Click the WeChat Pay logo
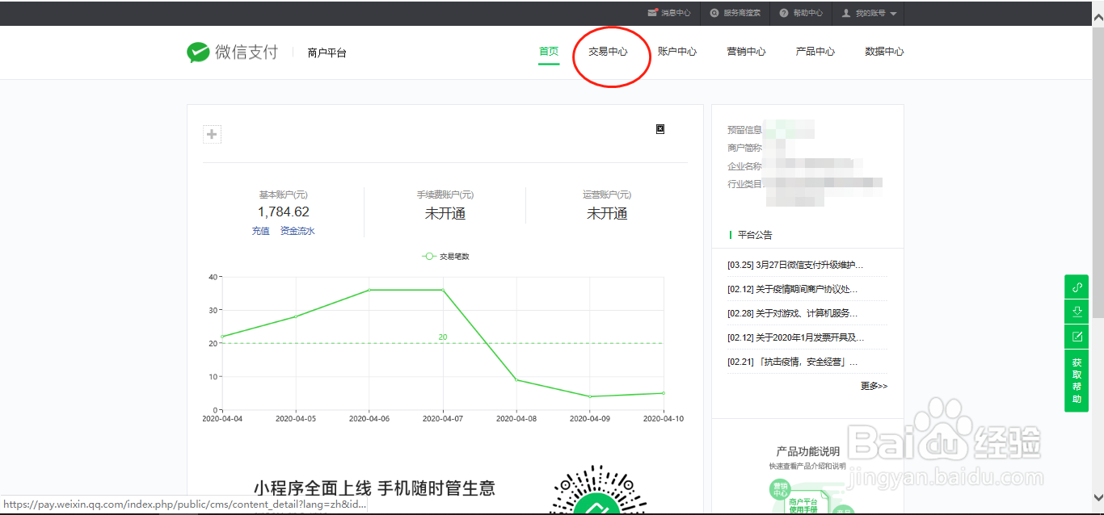Screen dimensions: 1104x515 pyautogui.click(x=233, y=52)
